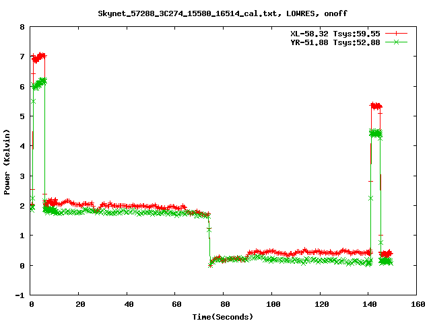The width and height of the screenshot is (431, 323).
Task: Click the Power (Kelvin) axis label
Action: click(7, 162)
